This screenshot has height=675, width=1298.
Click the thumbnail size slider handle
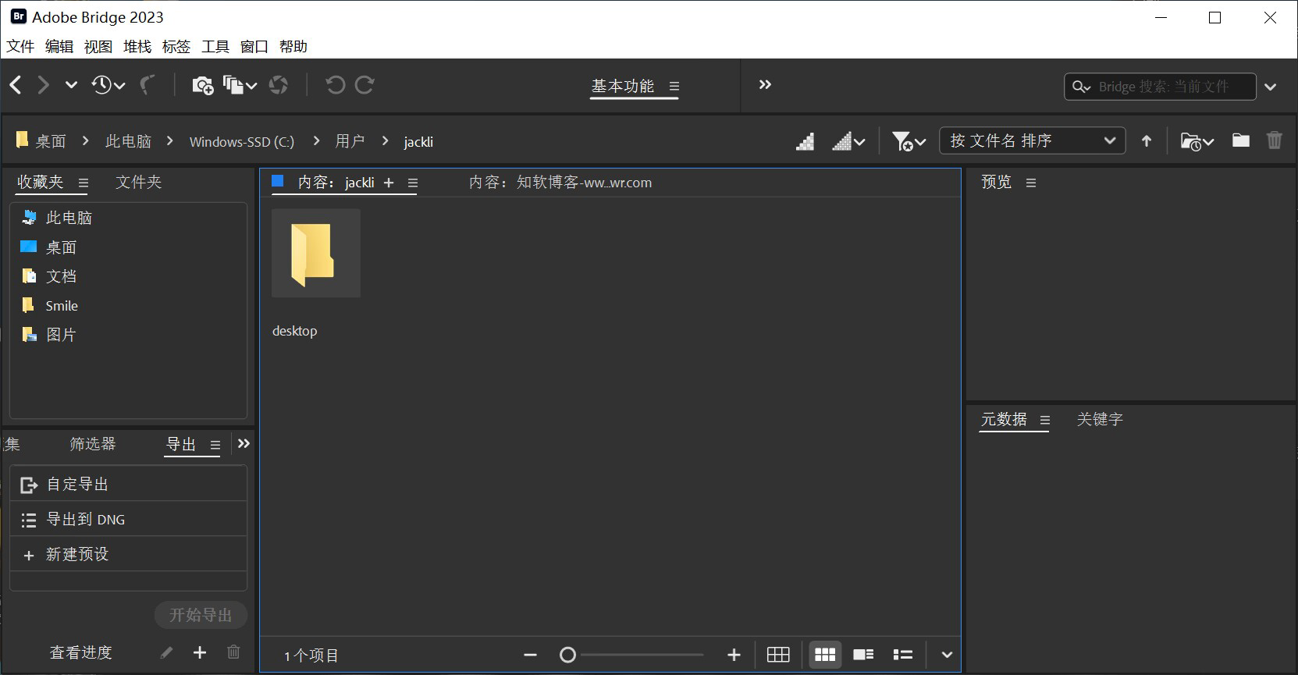click(568, 655)
